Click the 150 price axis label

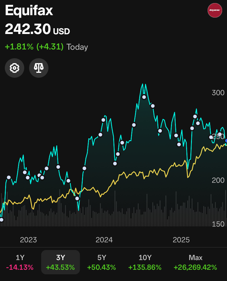coord(218,224)
